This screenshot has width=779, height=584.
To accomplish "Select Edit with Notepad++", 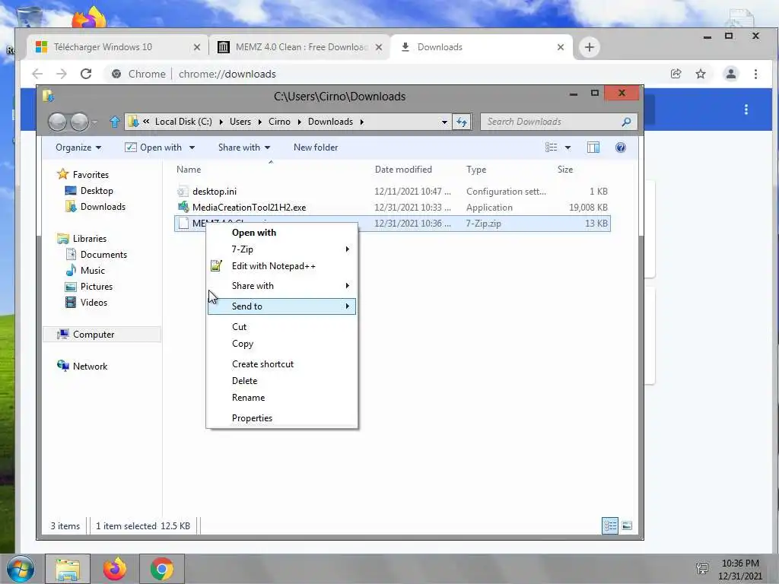I will point(281,266).
